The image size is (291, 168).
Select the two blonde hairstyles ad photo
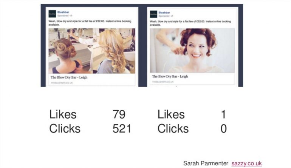point(92,51)
